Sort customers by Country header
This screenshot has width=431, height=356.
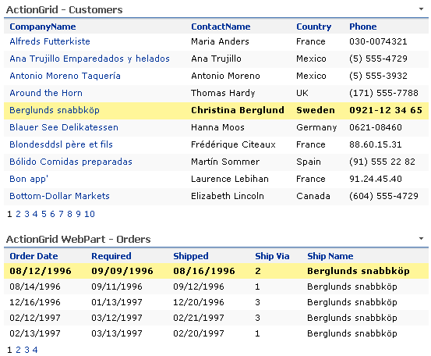point(313,27)
